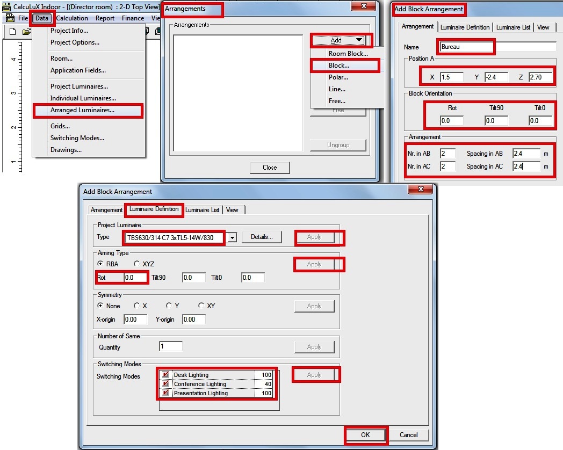Viewport: 563px width, 450px height.
Task: Click Details... next to the luminaire type
Action: 262,236
